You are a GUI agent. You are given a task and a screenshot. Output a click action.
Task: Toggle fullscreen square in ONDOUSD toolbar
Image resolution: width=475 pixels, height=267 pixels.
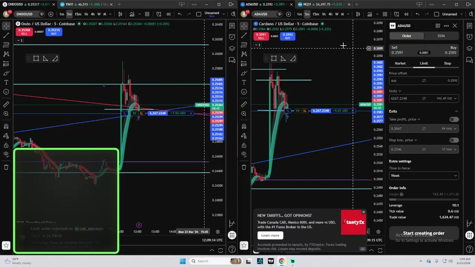[x=199, y=14]
